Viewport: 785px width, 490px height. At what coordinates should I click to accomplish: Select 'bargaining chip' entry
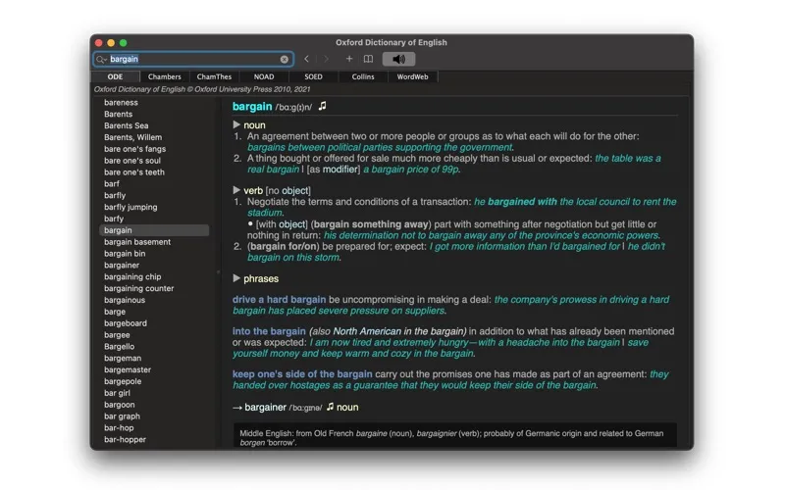pyautogui.click(x=132, y=276)
